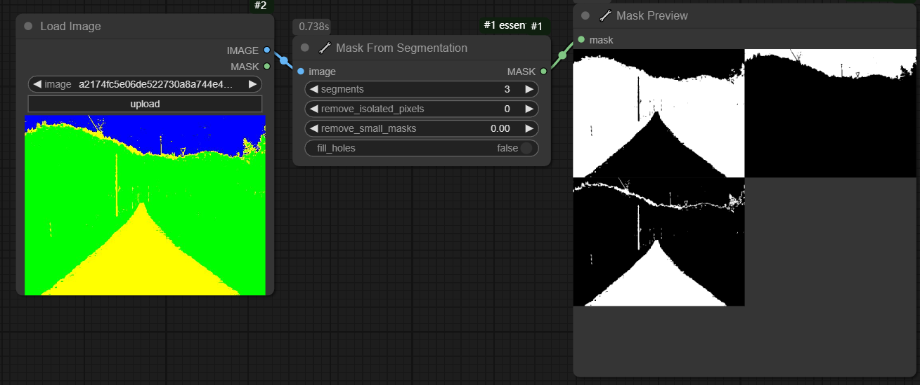Screen dimensions: 920x385
Task: Click the segmented image preview in Load Image
Action: [145, 205]
